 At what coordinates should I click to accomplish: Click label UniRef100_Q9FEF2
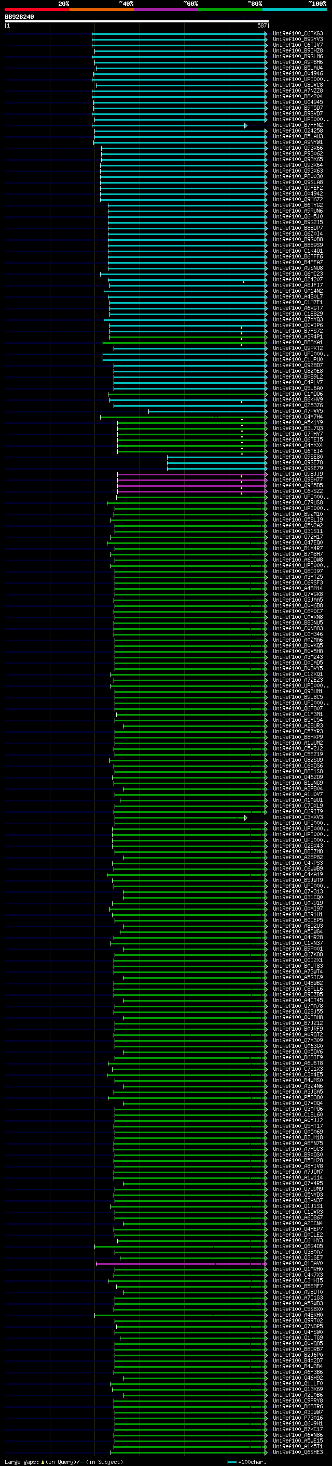tap(298, 188)
